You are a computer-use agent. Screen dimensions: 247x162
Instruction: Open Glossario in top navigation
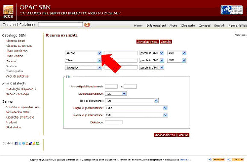tap(188, 26)
